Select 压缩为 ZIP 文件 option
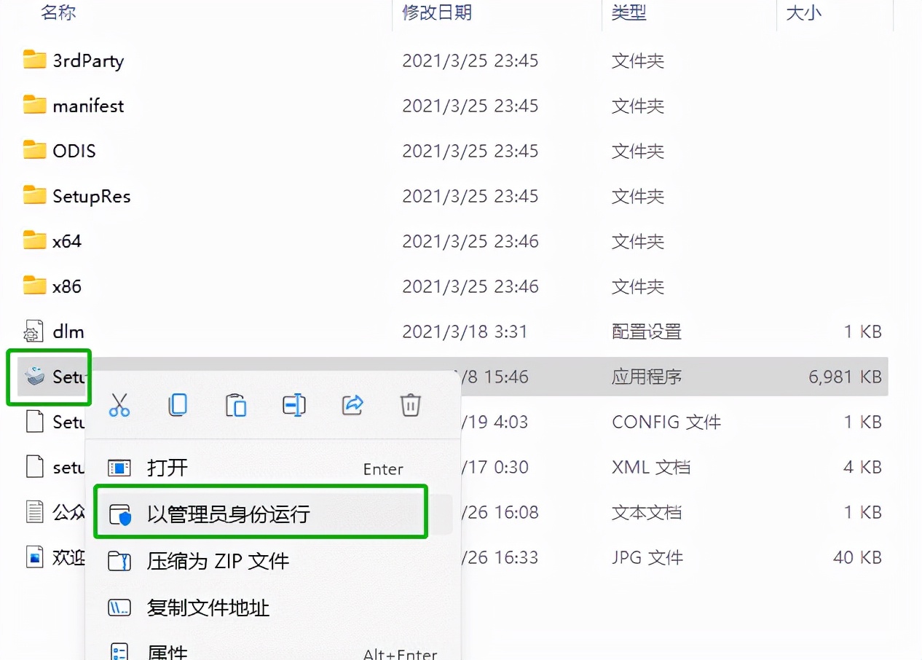Image resolution: width=922 pixels, height=660 pixels. point(218,561)
